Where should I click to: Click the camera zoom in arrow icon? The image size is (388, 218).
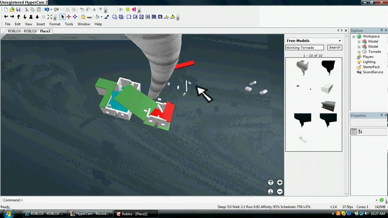coord(31,17)
